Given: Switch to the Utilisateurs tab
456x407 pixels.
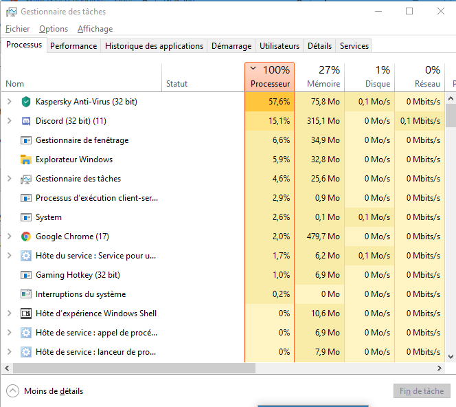Looking at the screenshot, I should coord(280,46).
